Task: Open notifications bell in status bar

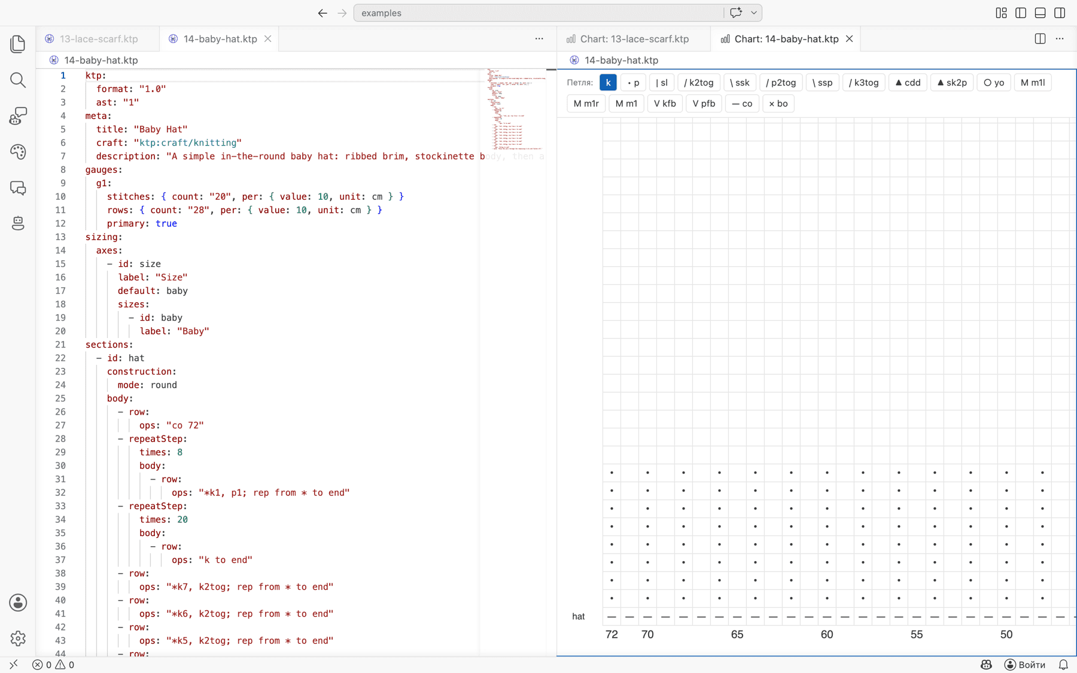Action: pos(1063,665)
